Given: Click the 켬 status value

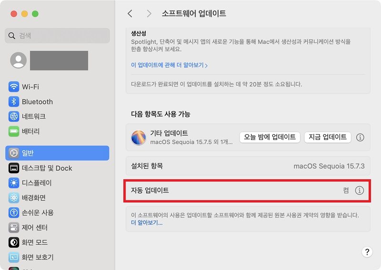Looking at the screenshot, I should 346,191.
